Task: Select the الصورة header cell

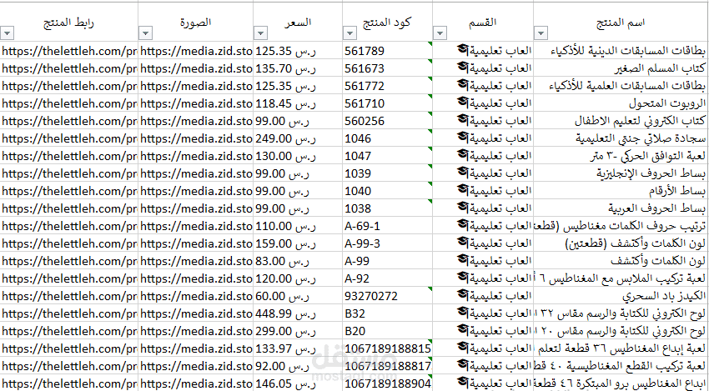Action: pos(196,23)
